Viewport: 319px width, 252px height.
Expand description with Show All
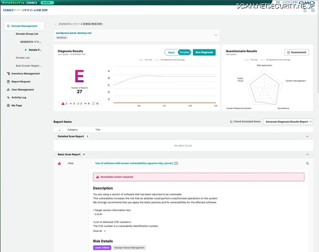[x=99, y=231]
